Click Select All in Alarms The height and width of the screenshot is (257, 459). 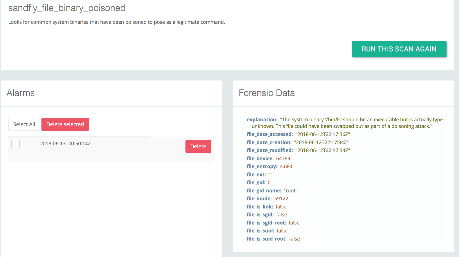tap(24, 124)
